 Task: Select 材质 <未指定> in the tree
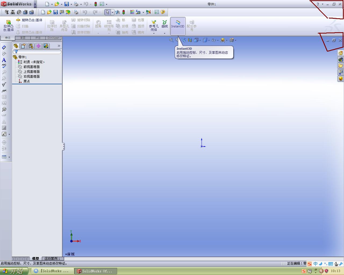pyautogui.click(x=31, y=62)
